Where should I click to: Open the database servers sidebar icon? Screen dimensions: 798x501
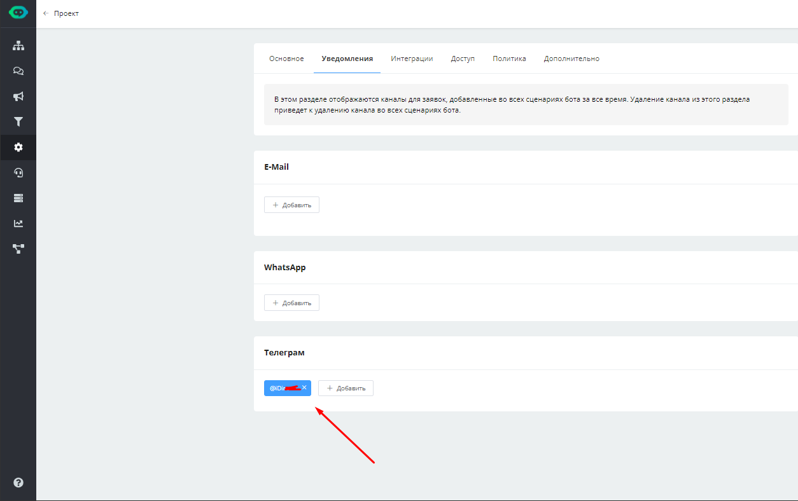pyautogui.click(x=18, y=198)
